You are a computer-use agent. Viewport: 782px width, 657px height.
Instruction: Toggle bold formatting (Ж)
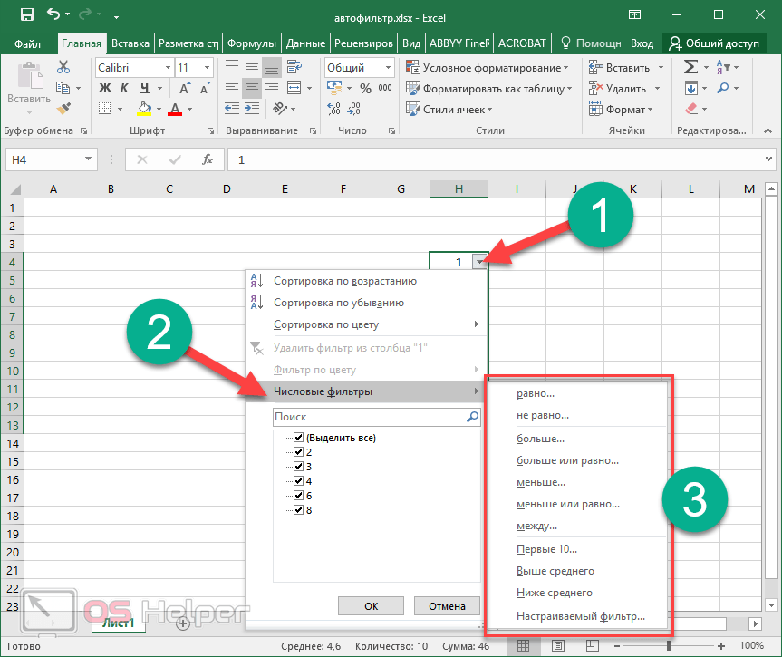[104, 89]
